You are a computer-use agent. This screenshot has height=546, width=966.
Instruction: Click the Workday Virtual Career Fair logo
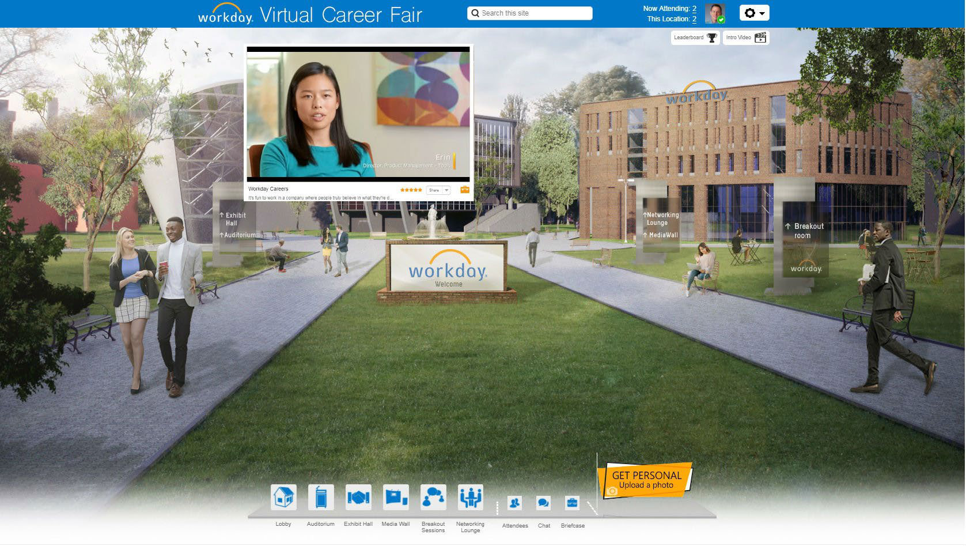[310, 14]
